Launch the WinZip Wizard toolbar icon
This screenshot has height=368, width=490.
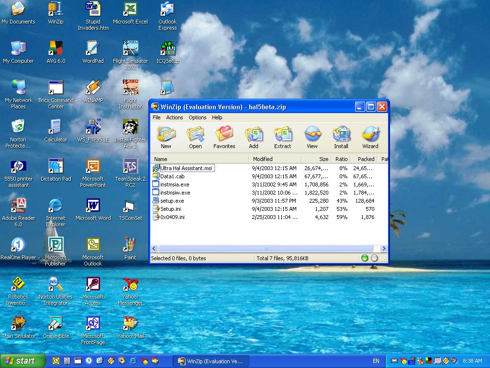pos(370,137)
